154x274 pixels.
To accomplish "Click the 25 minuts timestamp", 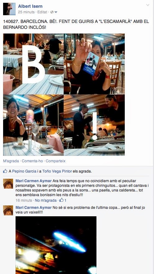I will coord(26,12).
